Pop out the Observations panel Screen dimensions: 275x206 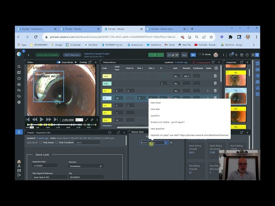[213, 62]
